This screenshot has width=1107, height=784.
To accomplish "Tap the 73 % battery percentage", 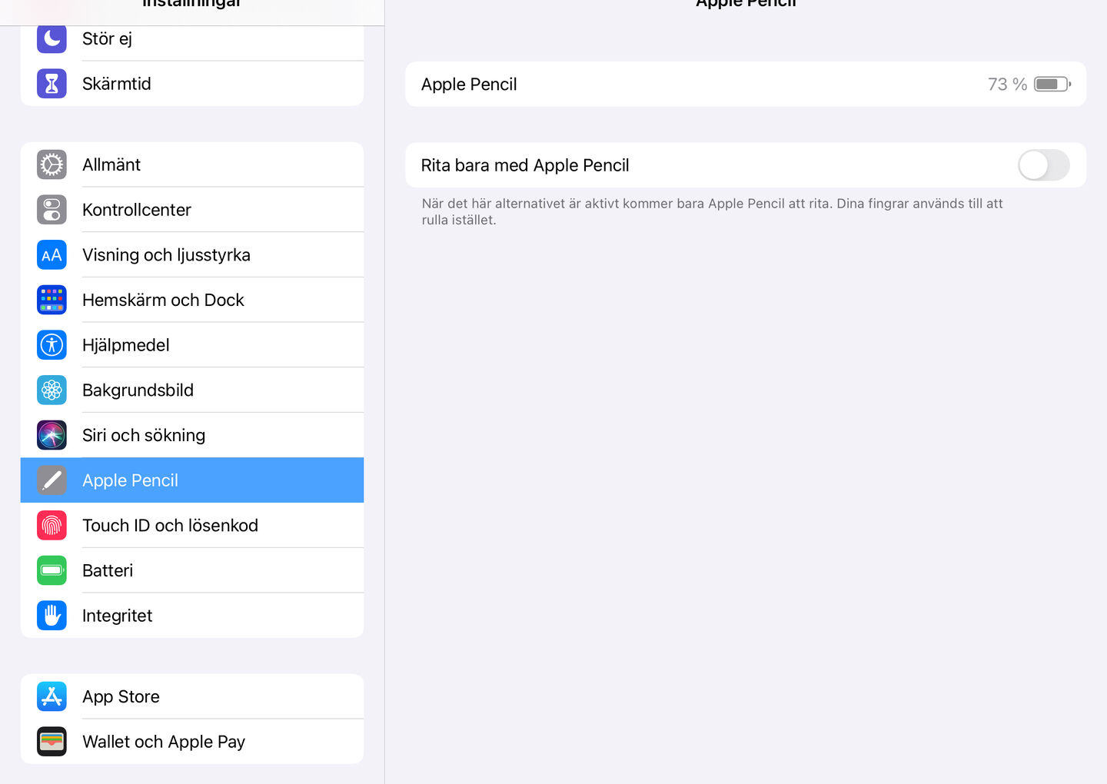I will point(1007,85).
